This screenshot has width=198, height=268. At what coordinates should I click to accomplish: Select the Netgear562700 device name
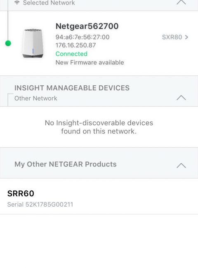click(x=87, y=26)
